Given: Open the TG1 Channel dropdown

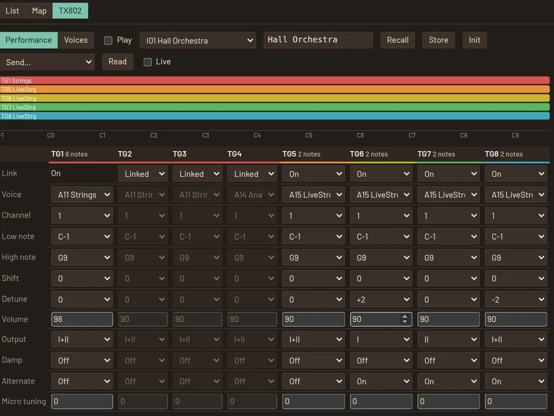Looking at the screenshot, I should 82,216.
